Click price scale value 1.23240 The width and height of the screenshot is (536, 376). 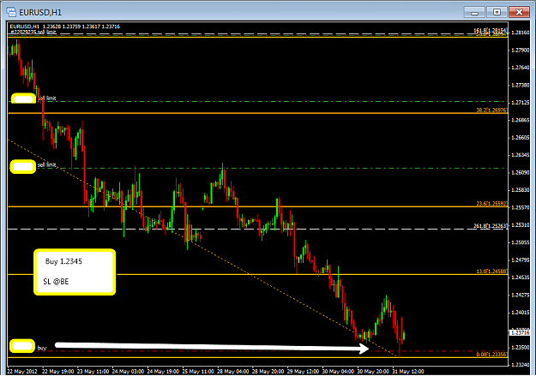click(x=520, y=365)
